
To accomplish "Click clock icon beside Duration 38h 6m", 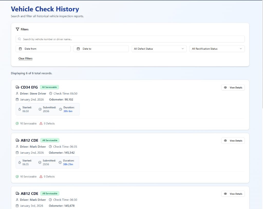I will (61, 109).
